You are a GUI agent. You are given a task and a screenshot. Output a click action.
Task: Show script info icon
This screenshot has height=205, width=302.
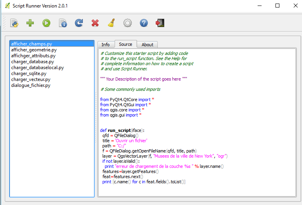(63, 23)
